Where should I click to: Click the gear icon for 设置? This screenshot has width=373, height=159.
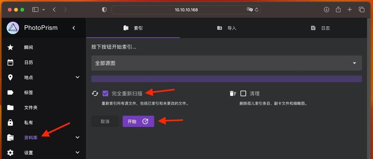pyautogui.click(x=10, y=153)
